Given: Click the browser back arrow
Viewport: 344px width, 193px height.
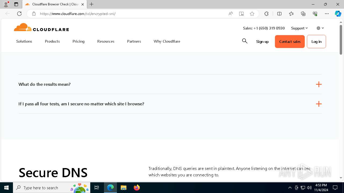Looking at the screenshot, I should [8, 14].
